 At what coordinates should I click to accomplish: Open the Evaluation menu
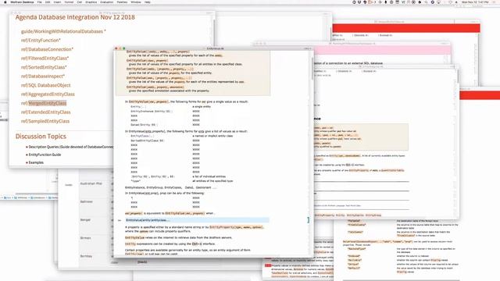click(107, 2)
